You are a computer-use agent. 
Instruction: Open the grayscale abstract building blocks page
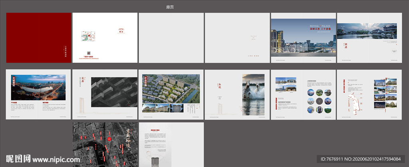pos(105,94)
